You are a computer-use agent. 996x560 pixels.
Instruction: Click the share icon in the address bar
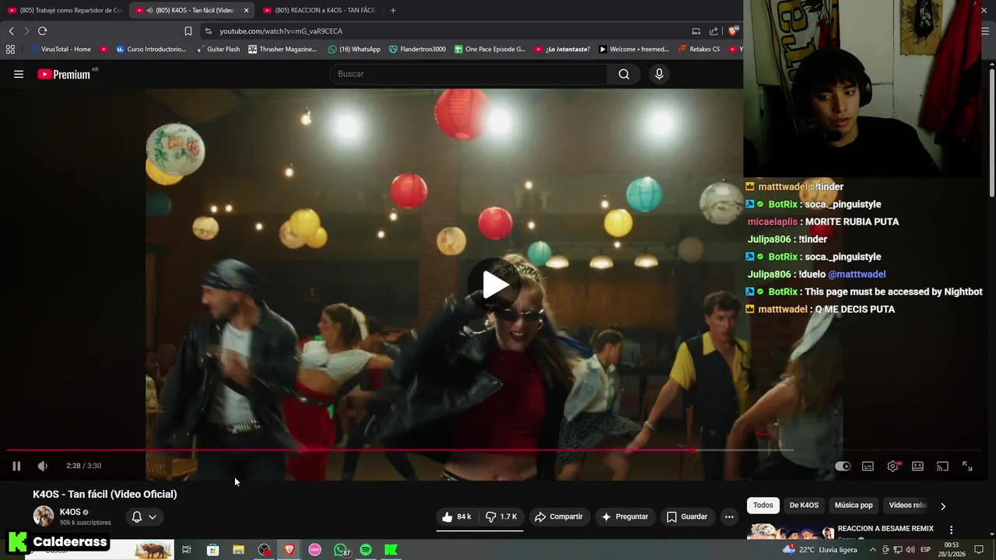(714, 31)
